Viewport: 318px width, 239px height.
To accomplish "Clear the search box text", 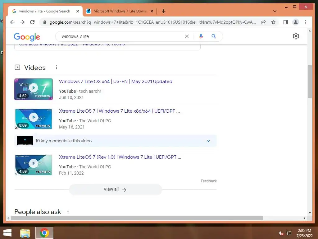I will click(187, 36).
